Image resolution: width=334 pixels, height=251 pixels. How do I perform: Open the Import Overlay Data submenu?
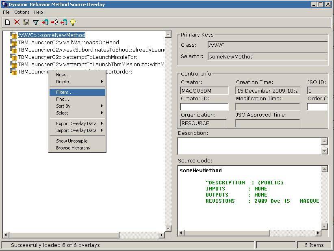(77, 130)
